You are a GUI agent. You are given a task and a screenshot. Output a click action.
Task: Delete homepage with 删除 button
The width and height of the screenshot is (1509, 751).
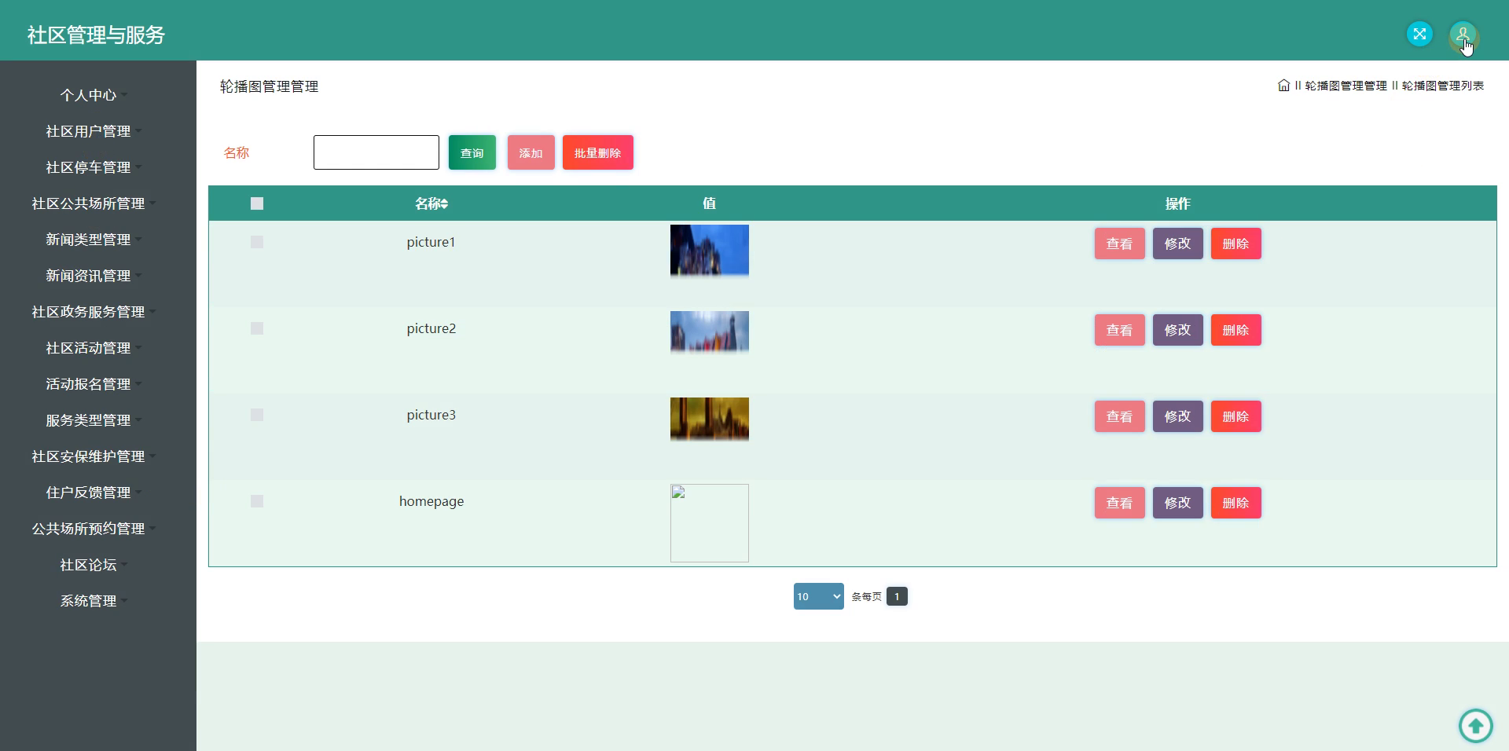coord(1236,503)
